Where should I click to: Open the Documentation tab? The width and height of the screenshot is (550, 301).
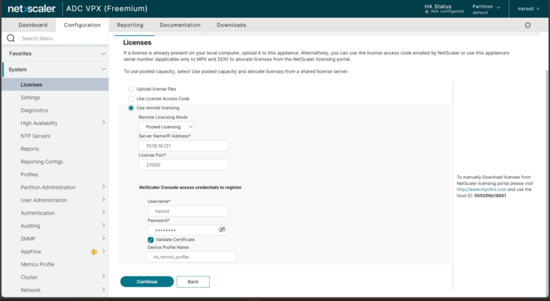point(180,25)
